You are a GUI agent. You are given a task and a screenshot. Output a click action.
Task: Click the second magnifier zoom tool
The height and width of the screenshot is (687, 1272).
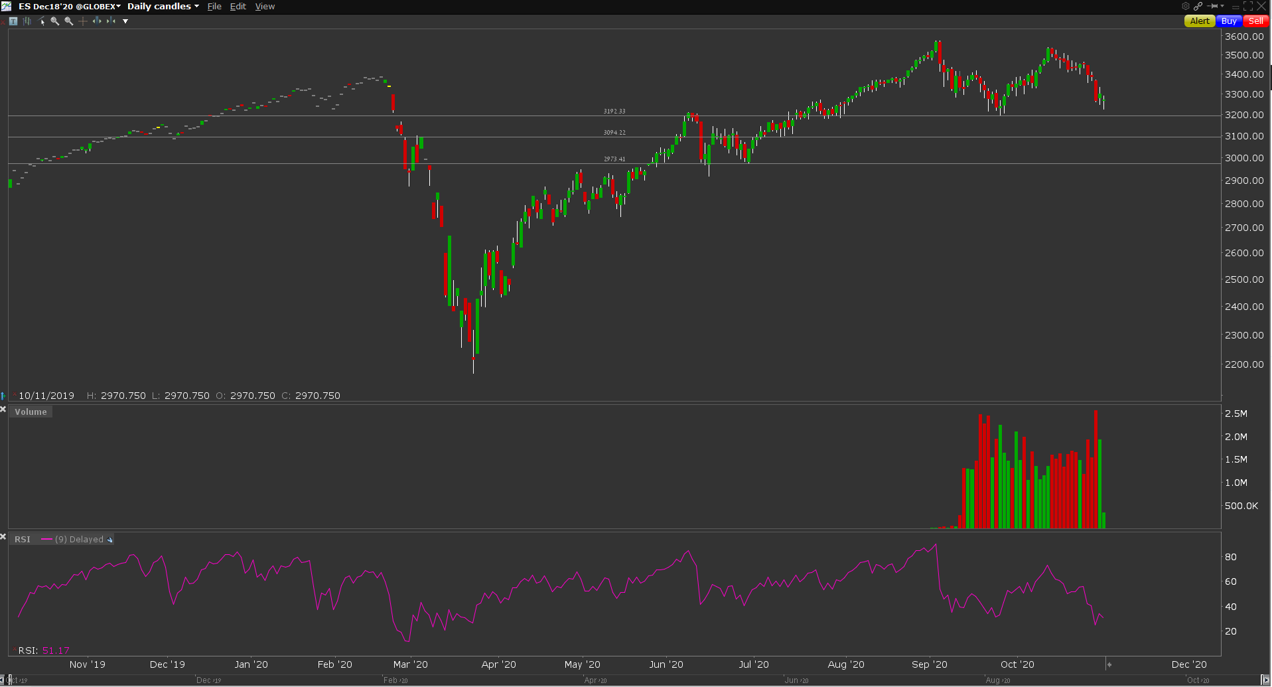tap(69, 21)
